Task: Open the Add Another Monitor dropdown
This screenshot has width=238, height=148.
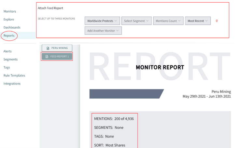Action: pyautogui.click(x=103, y=31)
